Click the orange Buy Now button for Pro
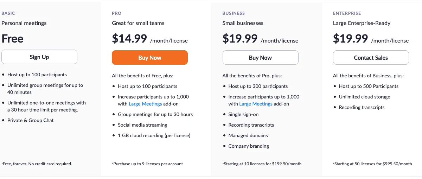The image size is (422, 179). (150, 58)
